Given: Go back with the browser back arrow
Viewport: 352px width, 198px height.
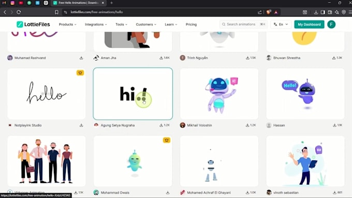Looking at the screenshot, I should [x=5, y=12].
